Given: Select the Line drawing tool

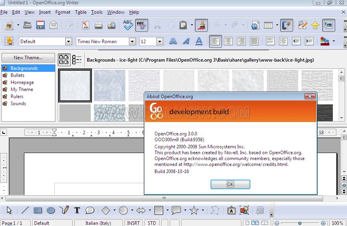Looking at the screenshot, I should tap(25, 210).
